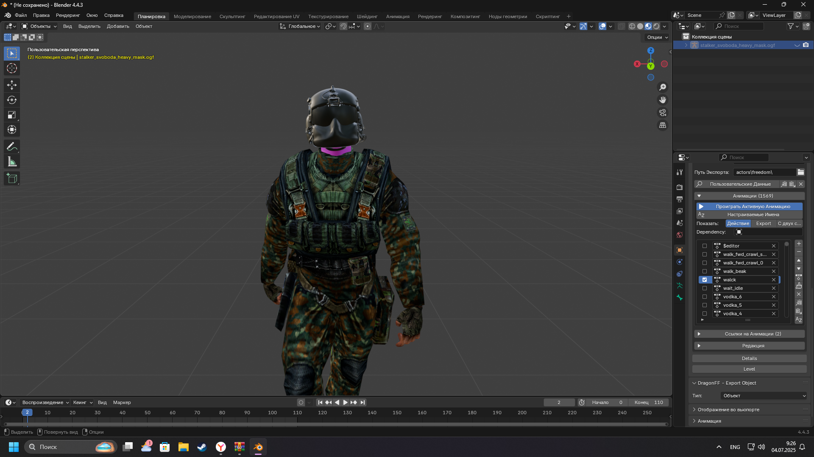Select the Export show option
The height and width of the screenshot is (457, 814).
click(764, 223)
